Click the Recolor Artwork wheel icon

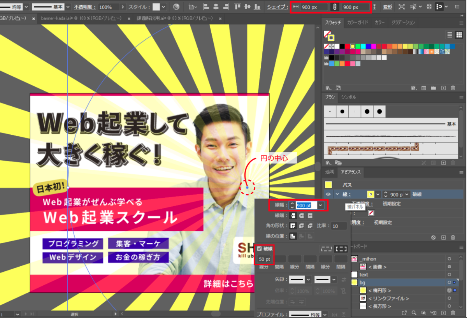176,7
